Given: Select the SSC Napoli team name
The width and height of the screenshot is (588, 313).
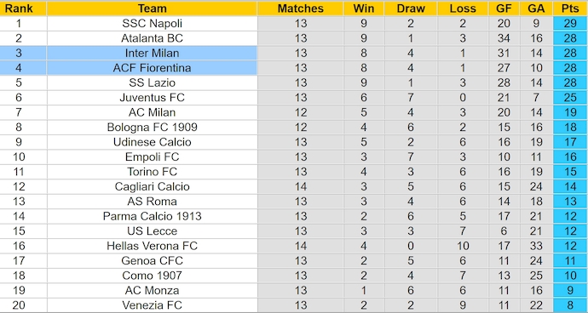Looking at the screenshot, I should click(152, 23).
